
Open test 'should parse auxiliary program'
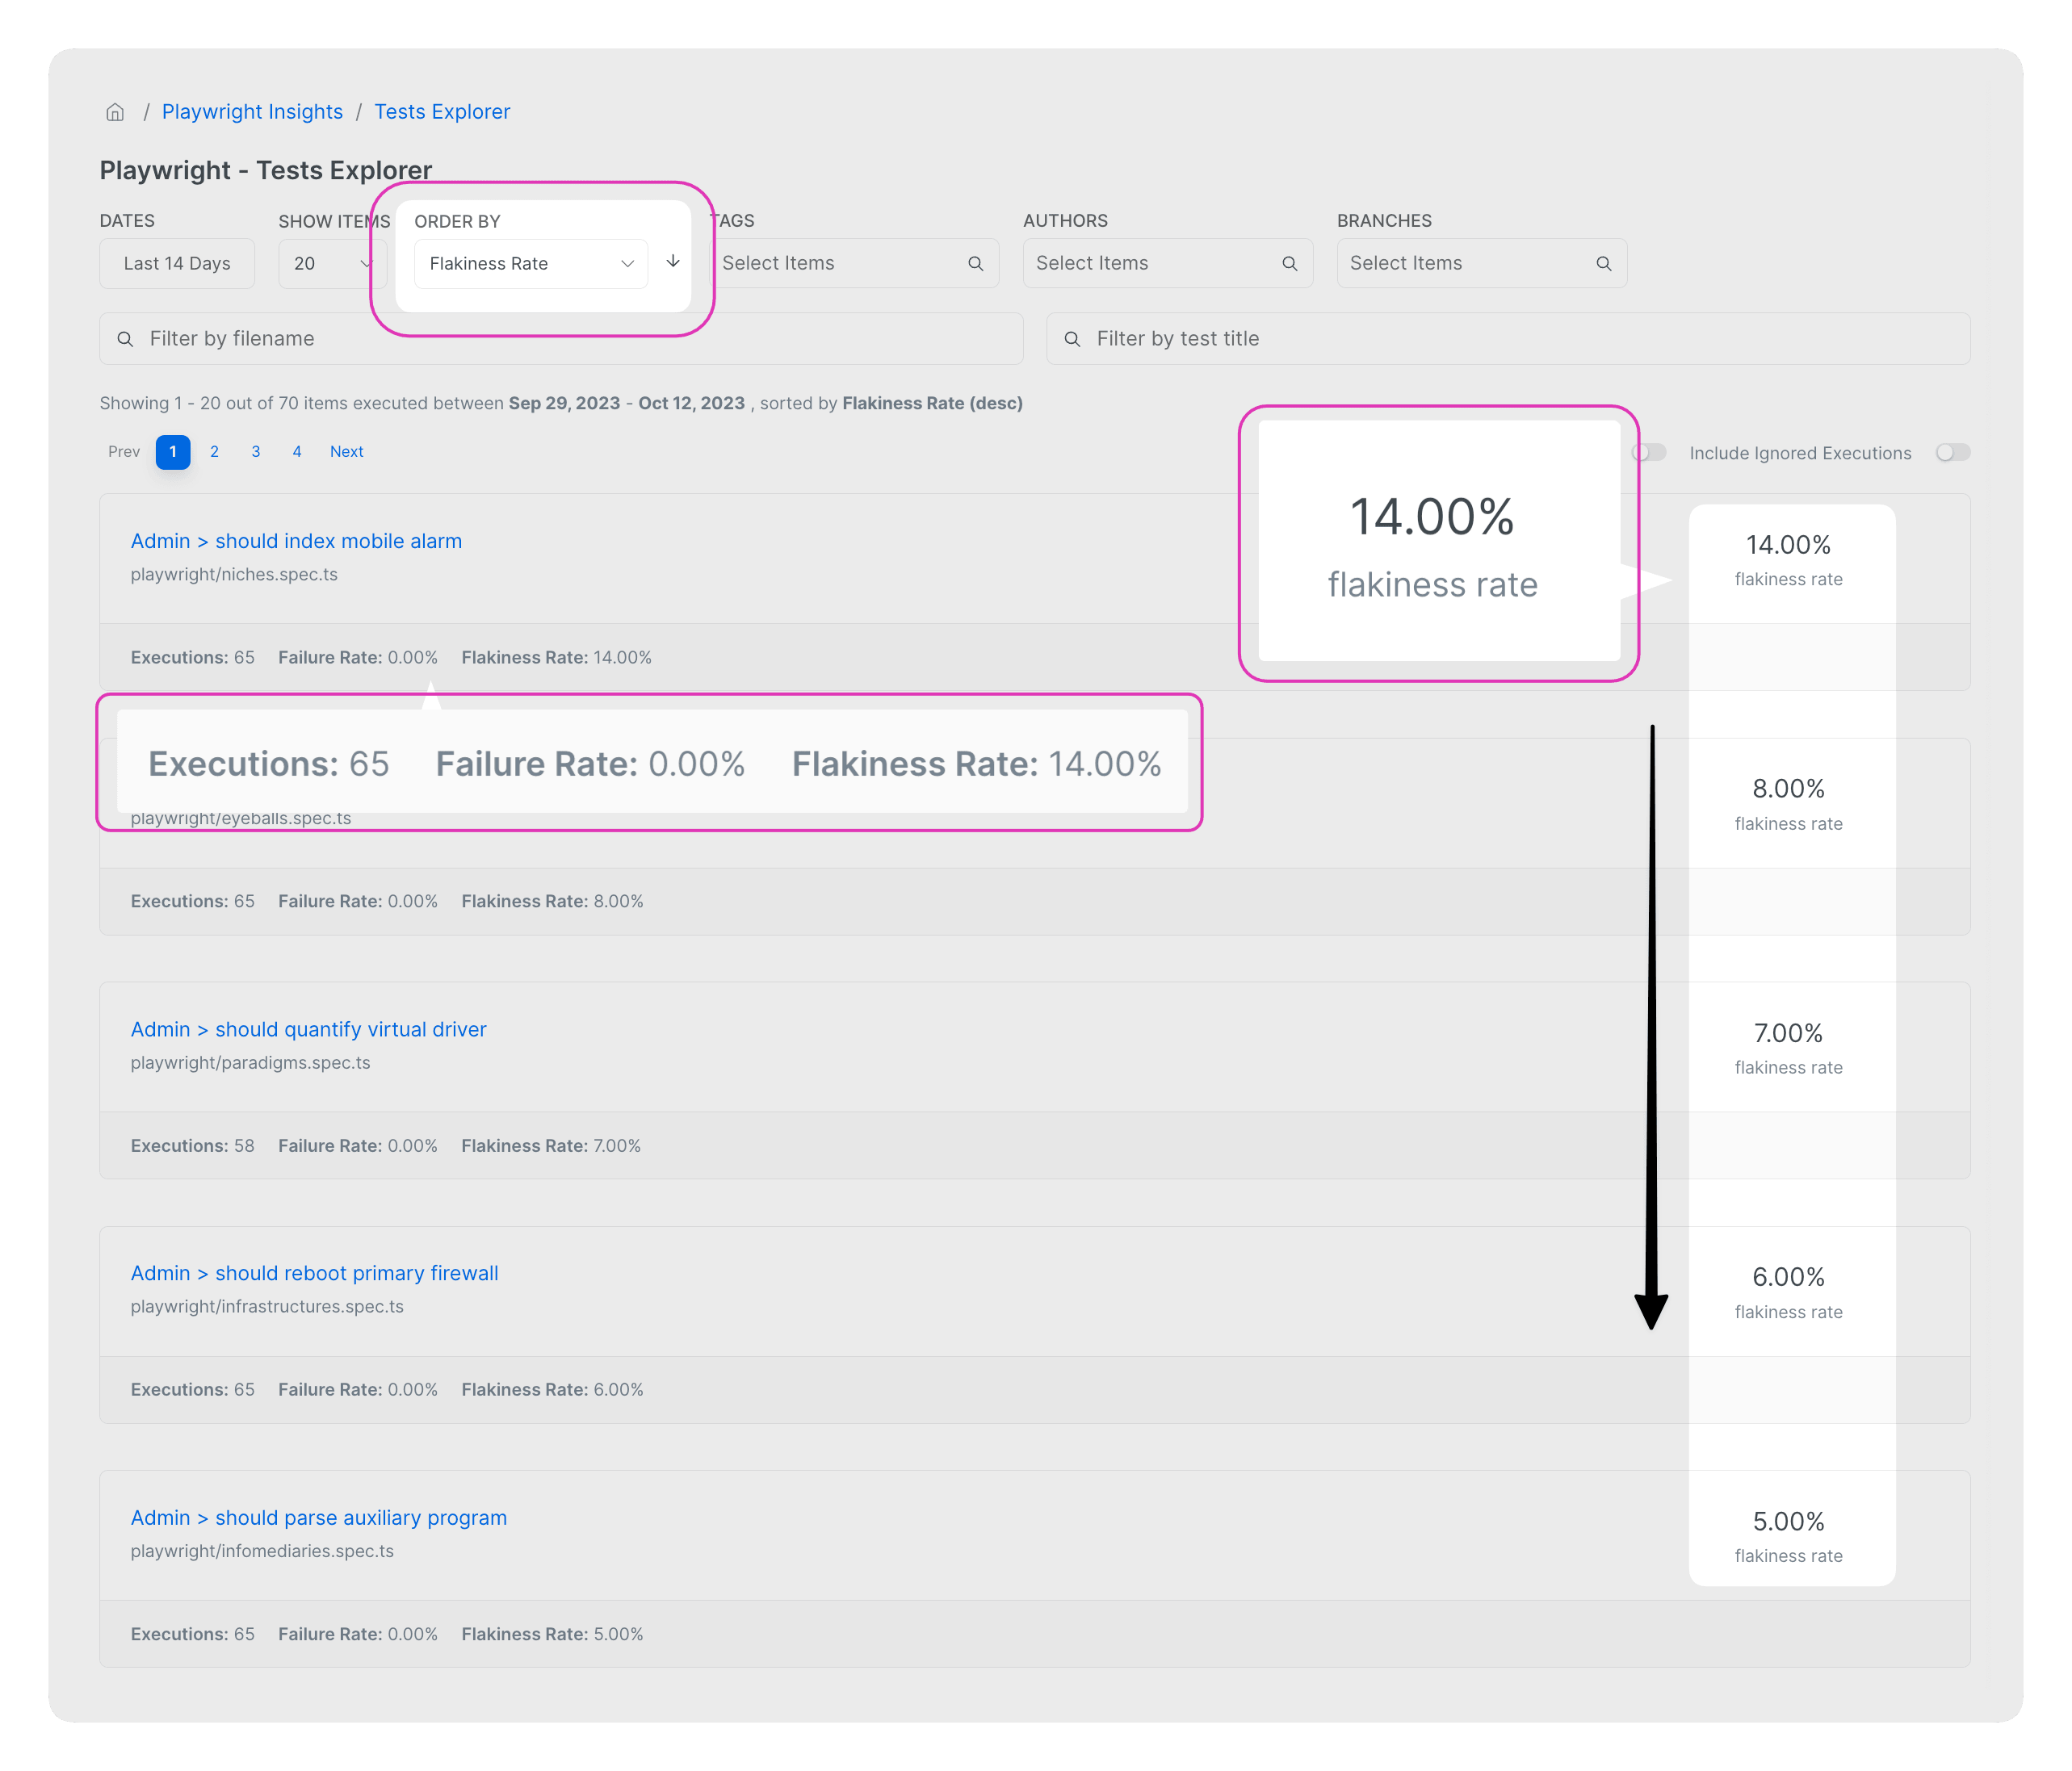(x=318, y=1518)
